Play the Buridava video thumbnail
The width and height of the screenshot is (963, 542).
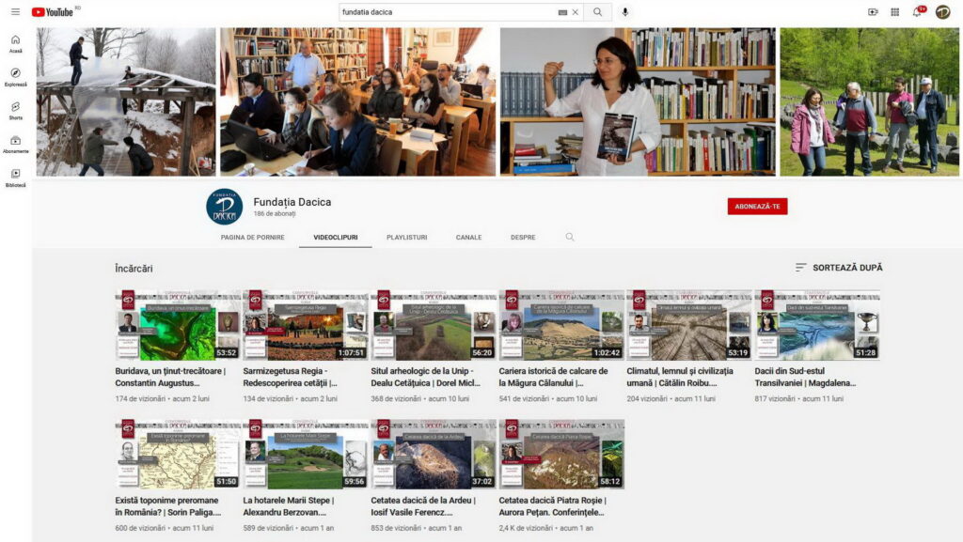pos(178,325)
